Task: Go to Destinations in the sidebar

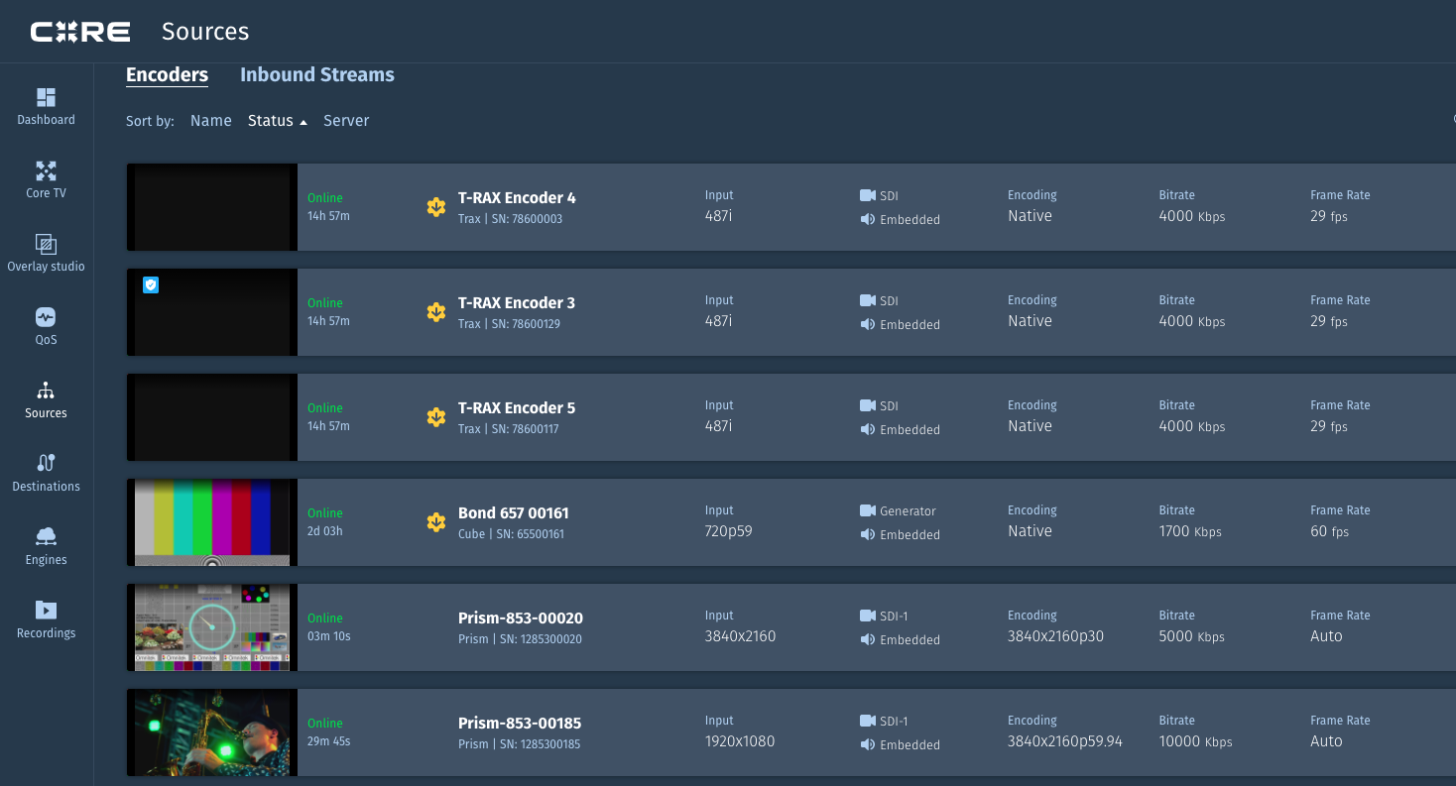Action: (x=46, y=463)
